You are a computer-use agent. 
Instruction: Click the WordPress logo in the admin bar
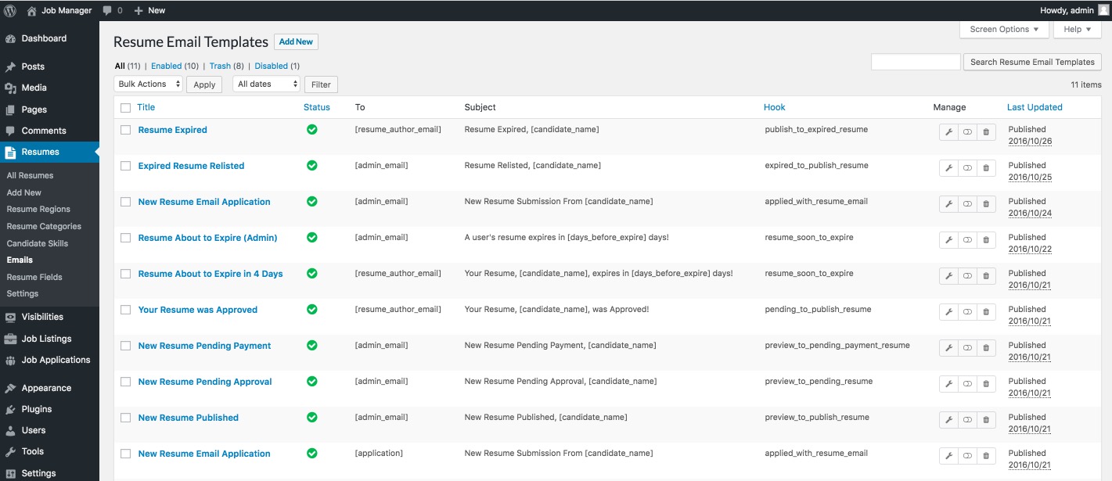[x=10, y=10]
